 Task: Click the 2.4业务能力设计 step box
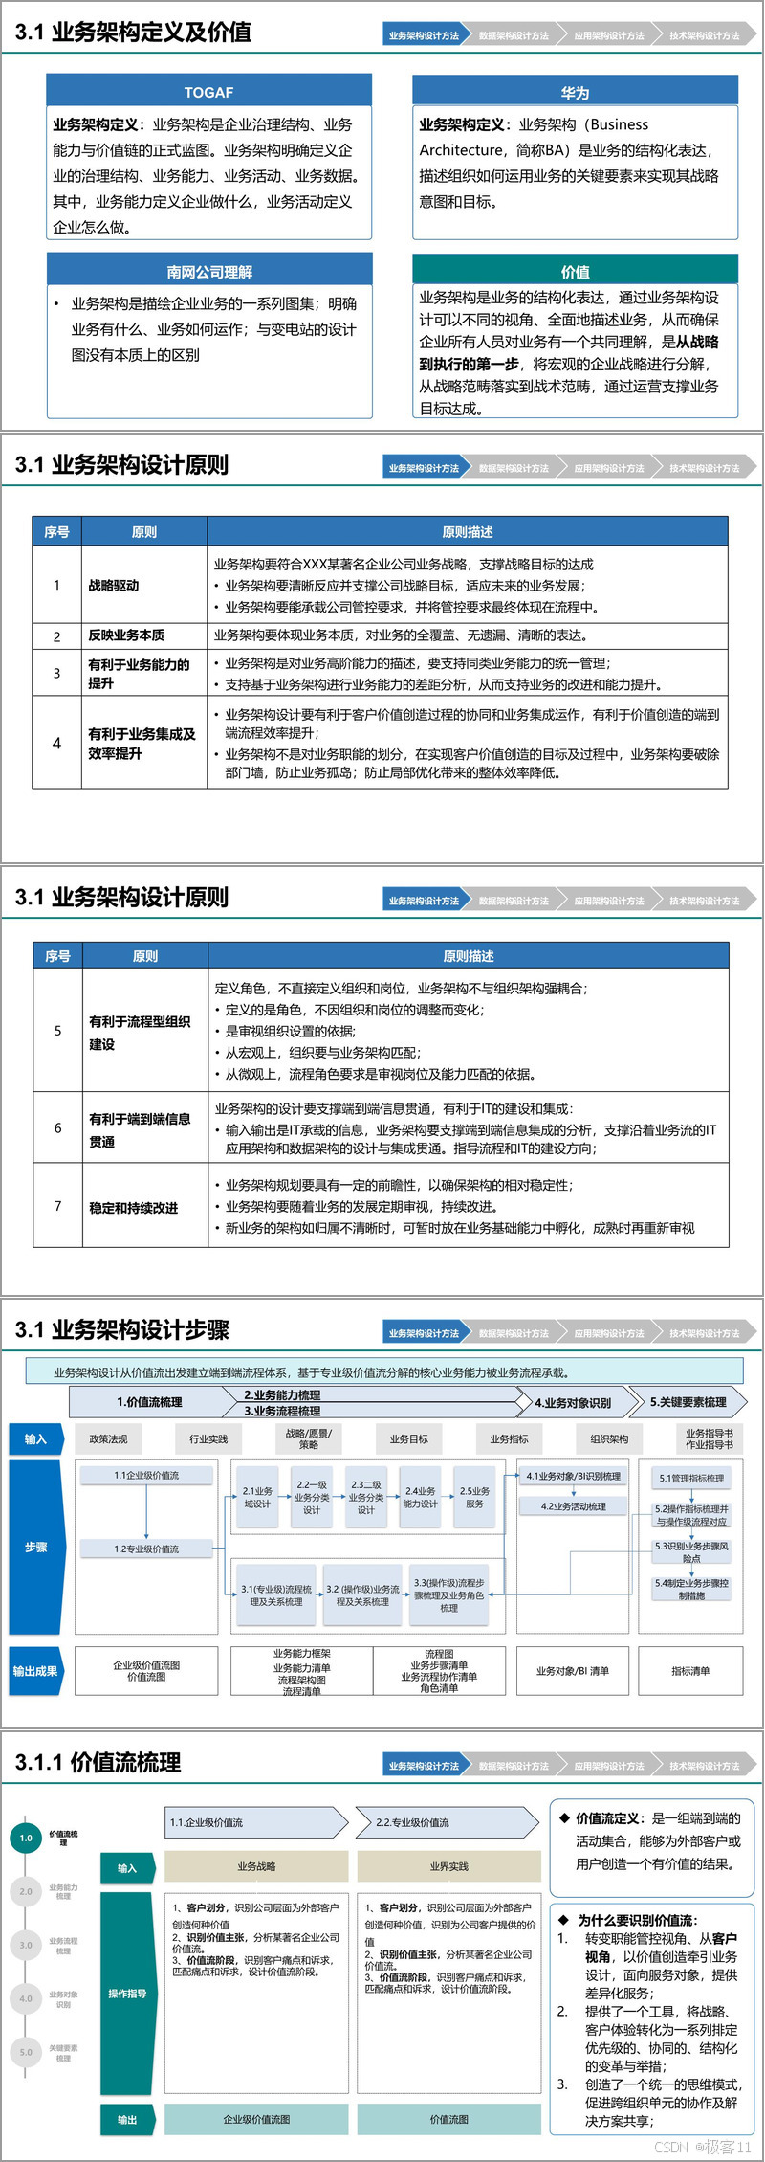[421, 1497]
